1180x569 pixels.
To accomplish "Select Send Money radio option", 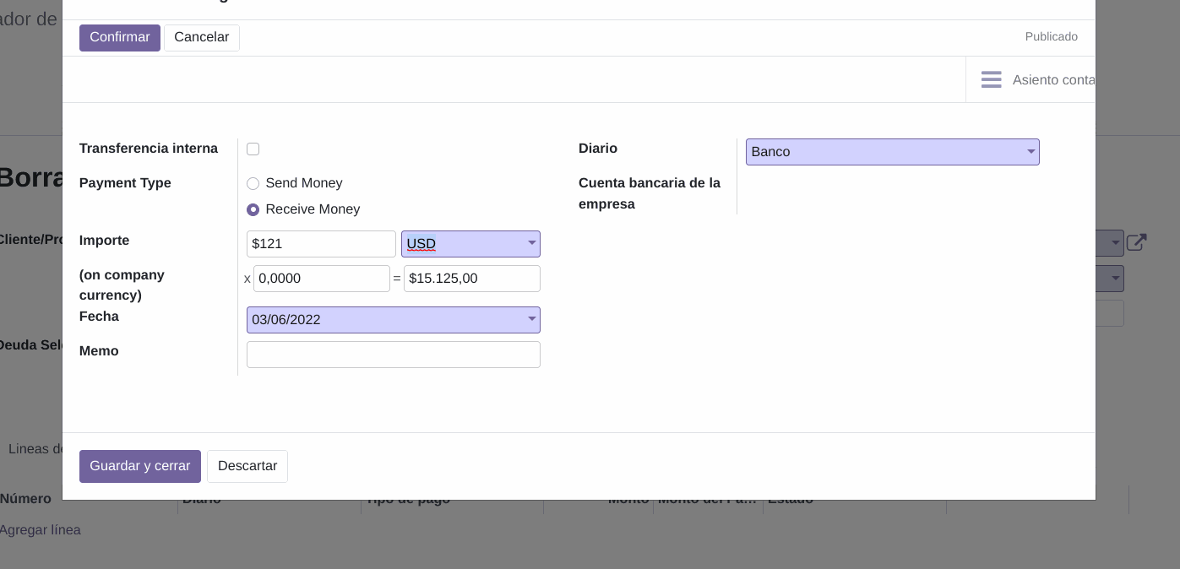I will pyautogui.click(x=253, y=184).
